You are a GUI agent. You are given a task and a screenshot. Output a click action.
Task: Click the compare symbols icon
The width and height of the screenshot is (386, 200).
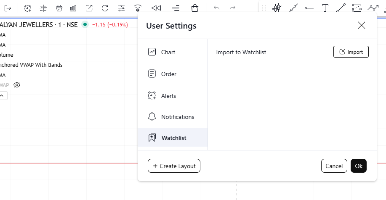pyautogui.click(x=43, y=8)
